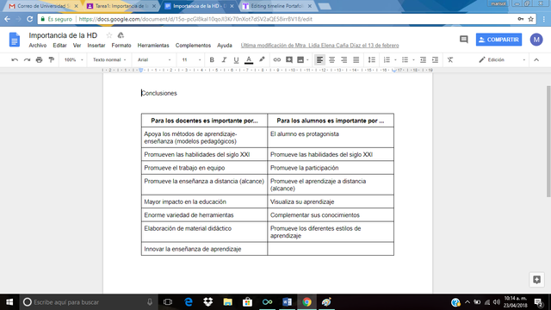The width and height of the screenshot is (551, 310).
Task: Click the document title Importancia de la HD
Action: pyautogui.click(x=63, y=35)
